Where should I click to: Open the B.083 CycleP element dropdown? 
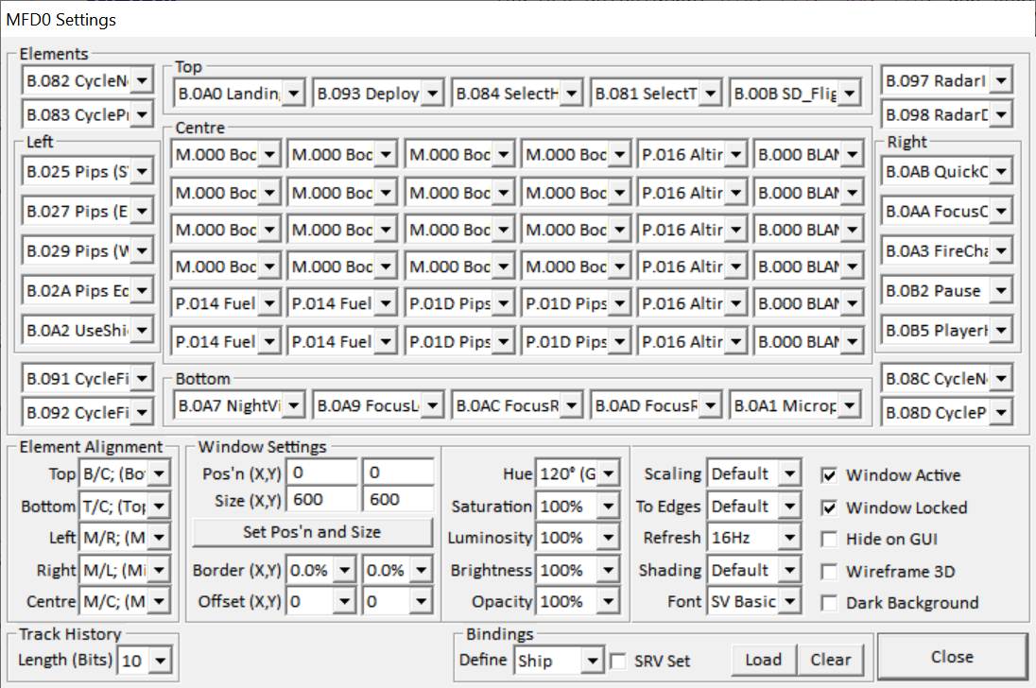tap(87, 115)
